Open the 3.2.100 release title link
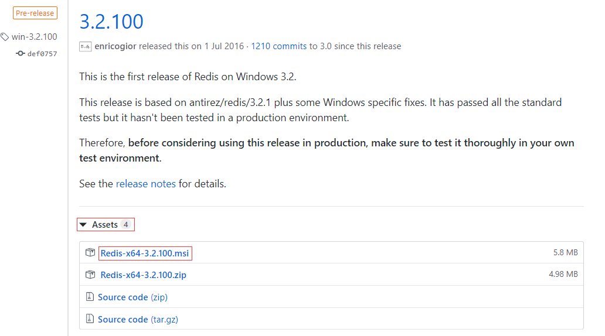 point(111,22)
